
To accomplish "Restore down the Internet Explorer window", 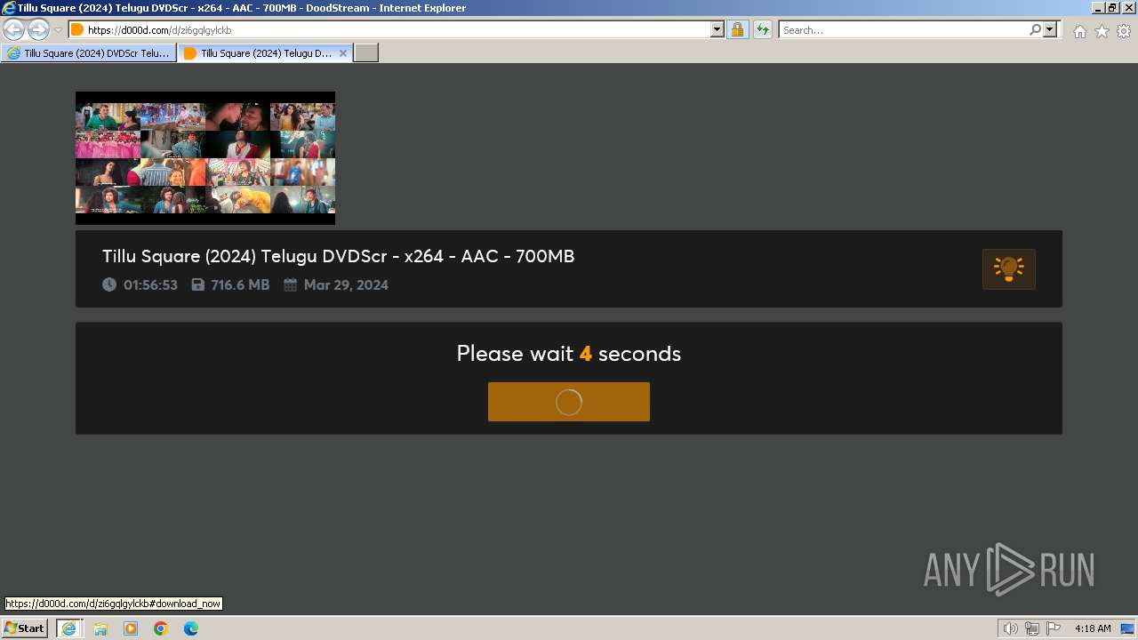I will [1113, 7].
